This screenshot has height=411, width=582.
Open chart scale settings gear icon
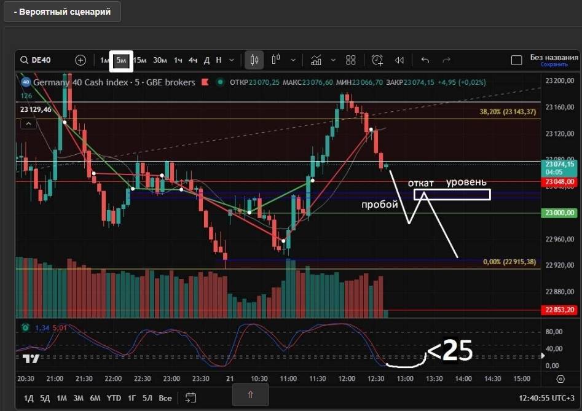560,379
